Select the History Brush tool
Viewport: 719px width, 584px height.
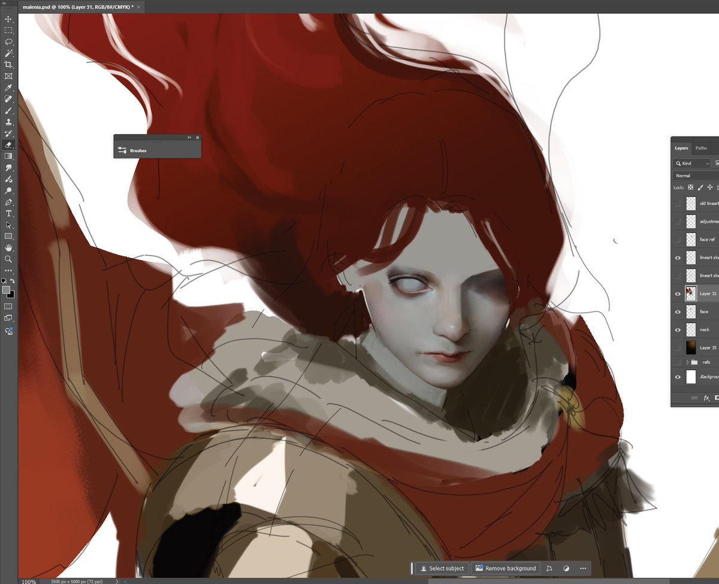pos(8,134)
